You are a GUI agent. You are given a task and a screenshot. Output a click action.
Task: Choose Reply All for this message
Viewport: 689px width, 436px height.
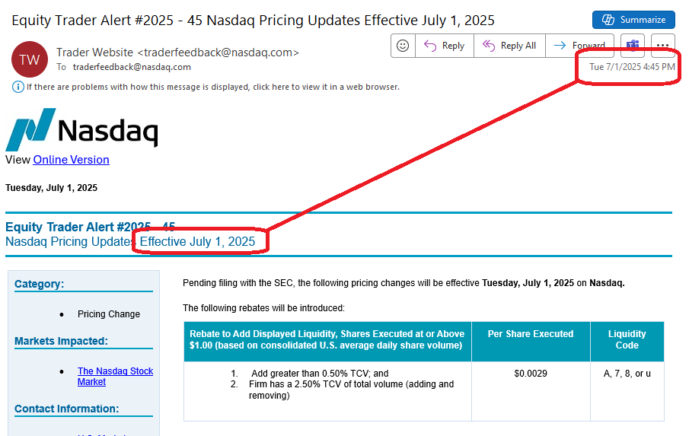coord(510,46)
